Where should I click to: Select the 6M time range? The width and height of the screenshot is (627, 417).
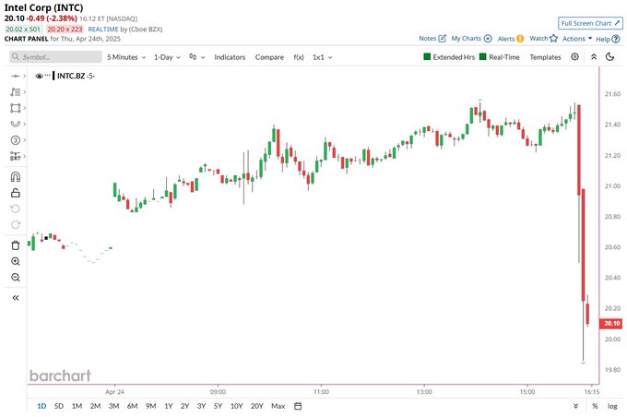click(133, 406)
